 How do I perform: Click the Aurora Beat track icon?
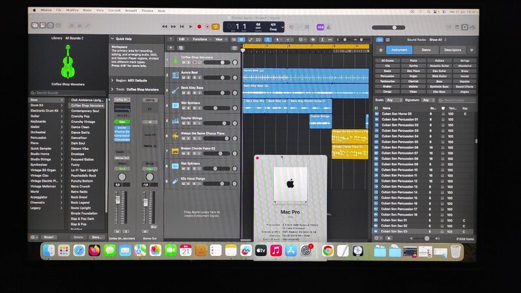pos(175,75)
